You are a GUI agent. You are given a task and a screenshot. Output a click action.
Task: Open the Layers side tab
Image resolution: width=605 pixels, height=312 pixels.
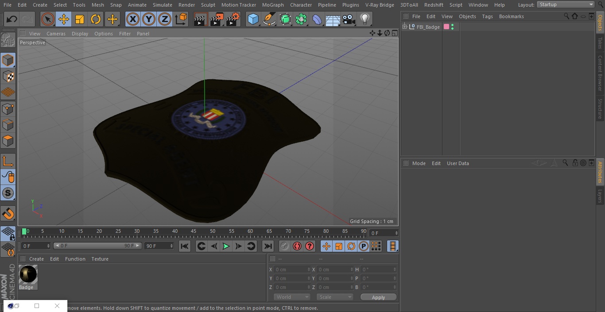click(x=600, y=196)
